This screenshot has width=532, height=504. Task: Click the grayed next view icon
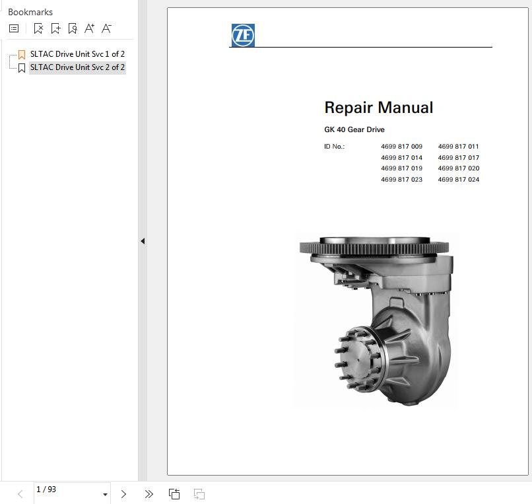point(199,494)
